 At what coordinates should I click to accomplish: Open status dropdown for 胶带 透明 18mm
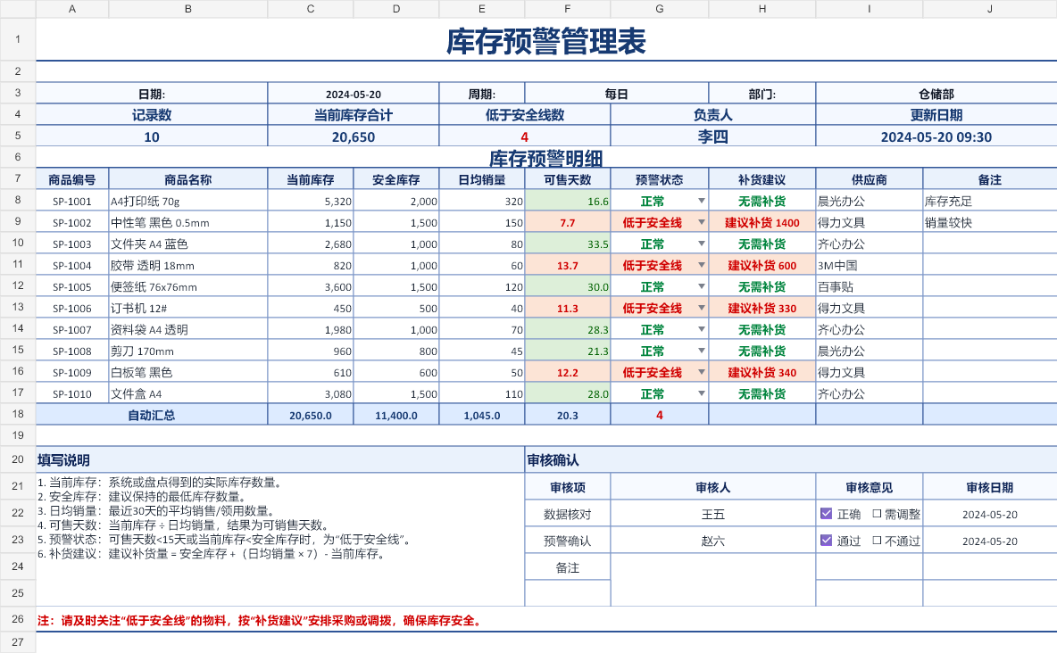(701, 266)
